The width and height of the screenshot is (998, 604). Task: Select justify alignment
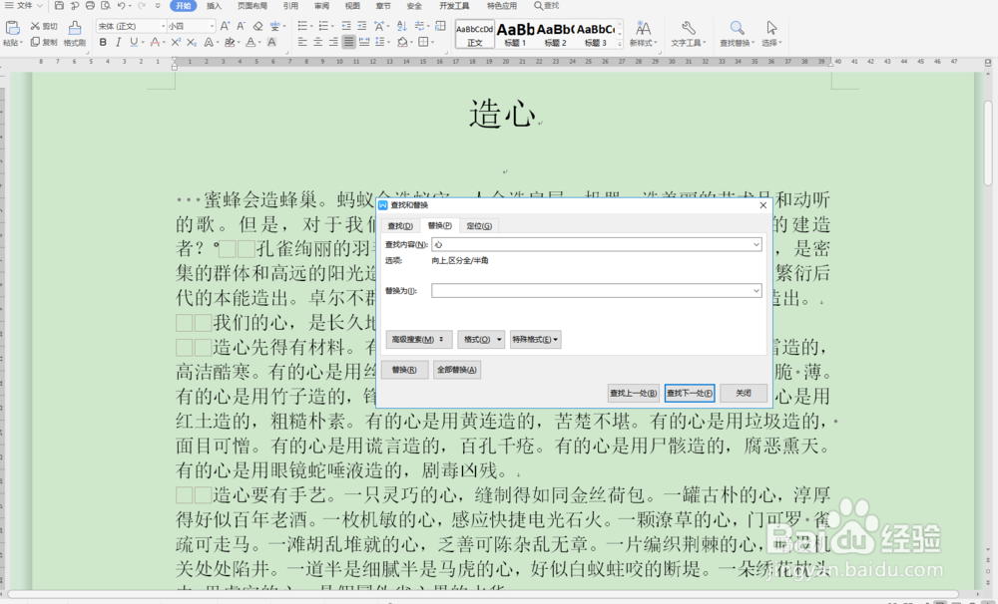coord(348,42)
